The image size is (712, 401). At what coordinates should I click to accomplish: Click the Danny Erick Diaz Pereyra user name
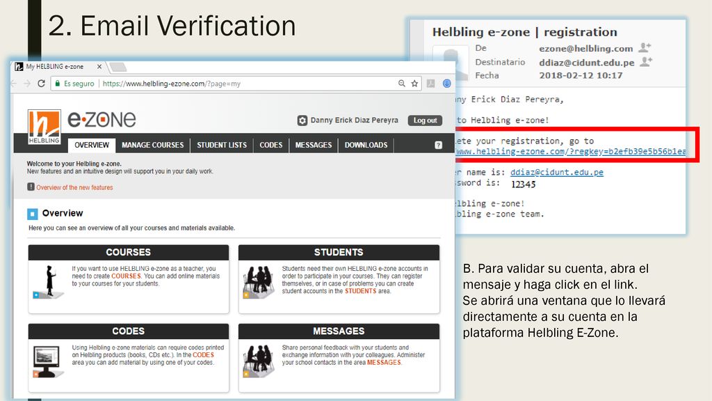pos(354,120)
